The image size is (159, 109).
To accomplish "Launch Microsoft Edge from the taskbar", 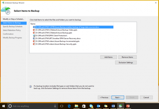I will (69, 106).
